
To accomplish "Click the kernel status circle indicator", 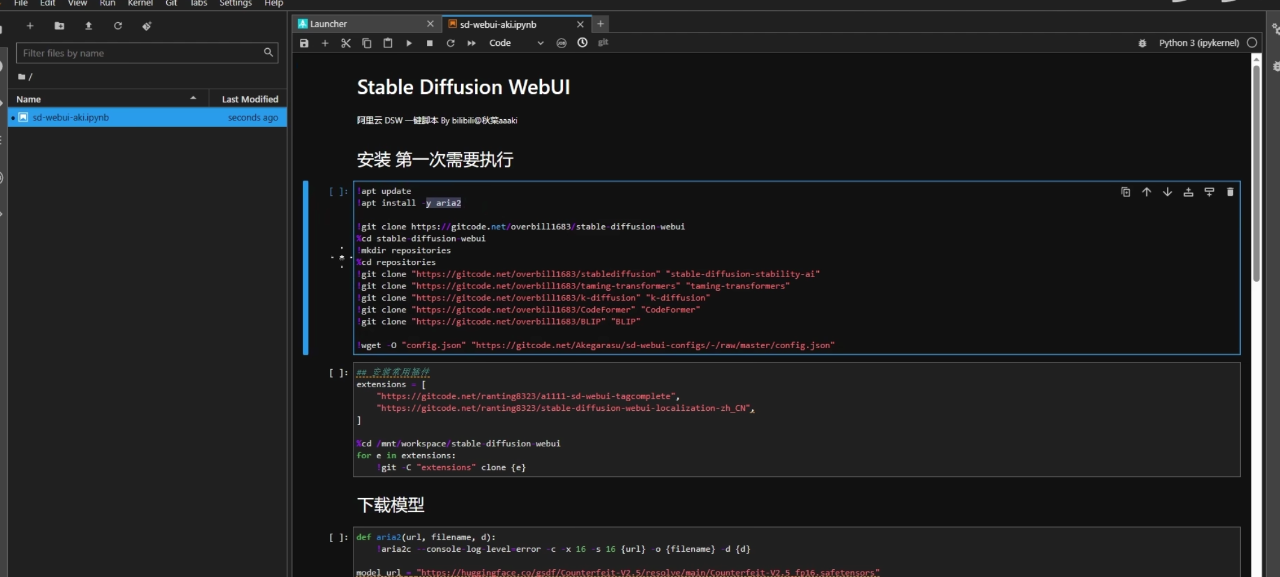I will (x=1252, y=43).
